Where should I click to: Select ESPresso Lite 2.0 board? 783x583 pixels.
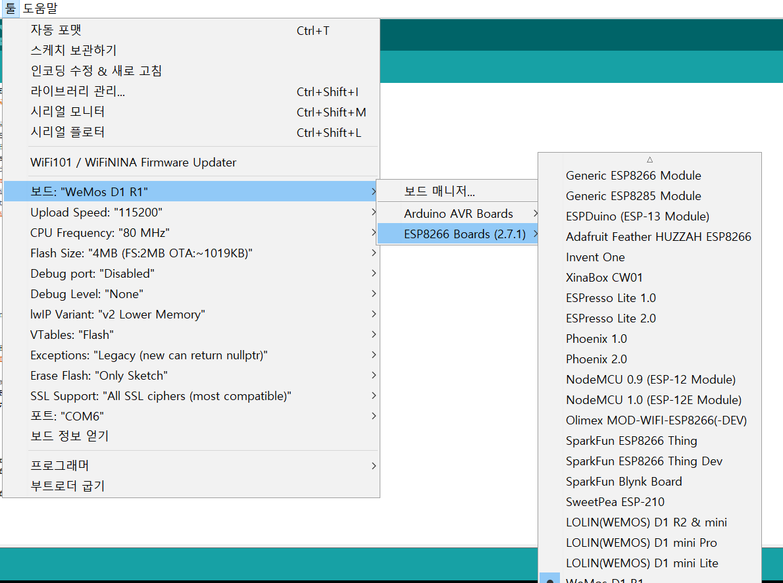(649, 318)
